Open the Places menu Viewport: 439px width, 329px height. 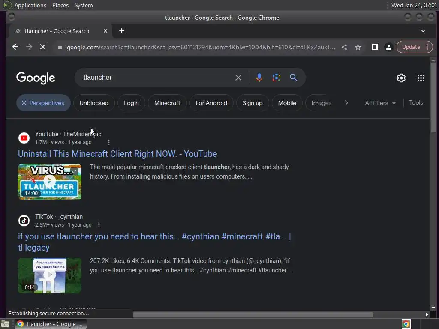point(60,5)
